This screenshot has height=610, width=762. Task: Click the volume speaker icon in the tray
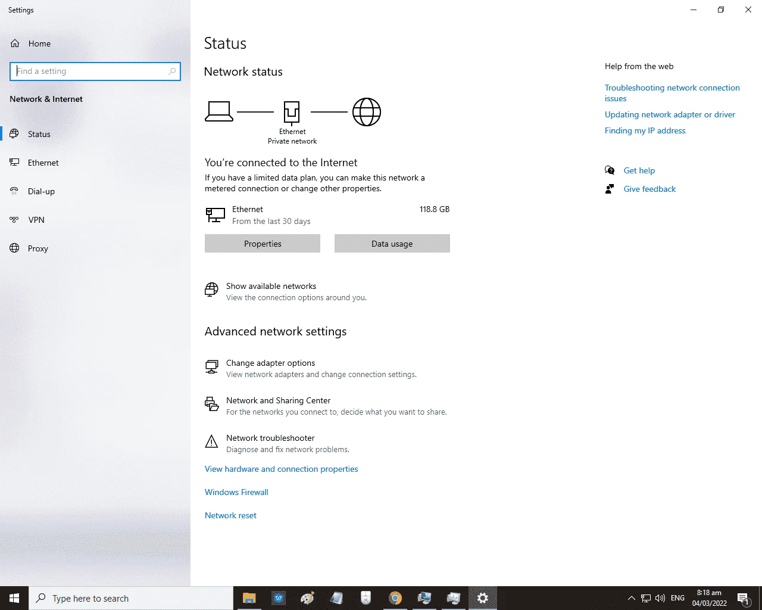pos(660,598)
